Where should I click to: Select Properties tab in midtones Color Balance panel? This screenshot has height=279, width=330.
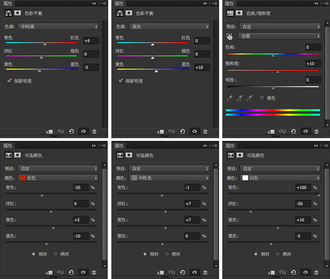(8, 3)
